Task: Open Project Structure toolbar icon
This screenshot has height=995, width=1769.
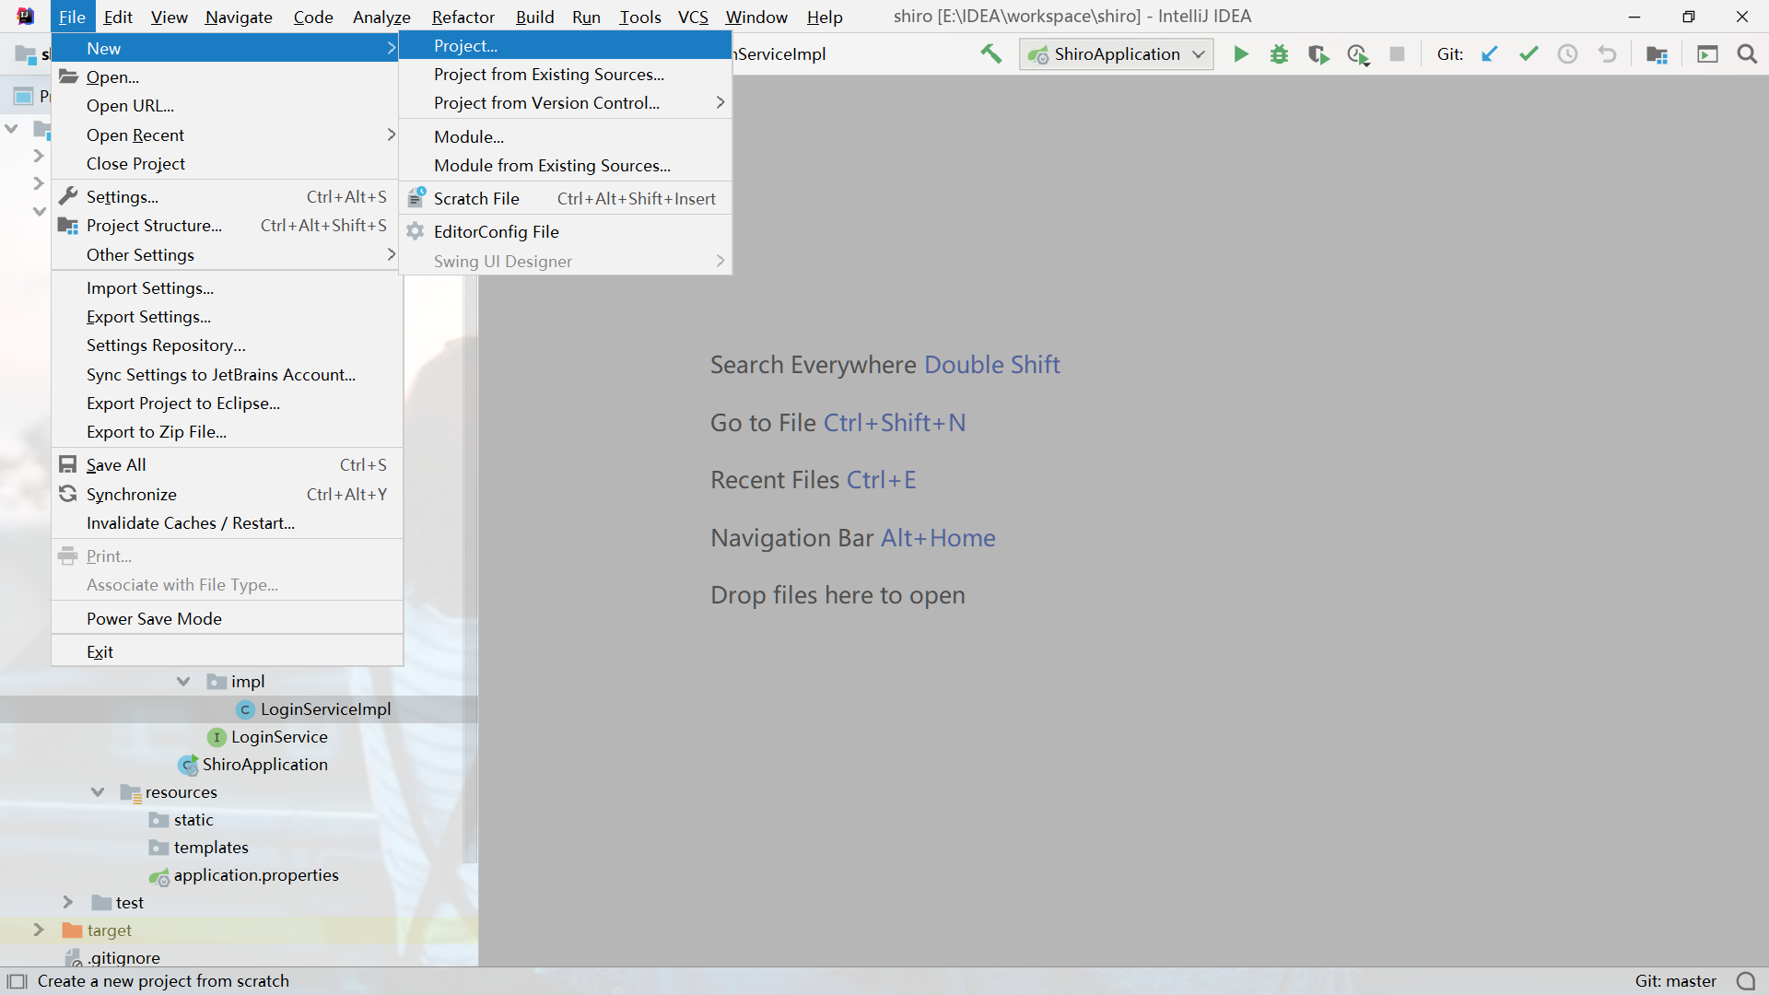Action: point(1657,54)
